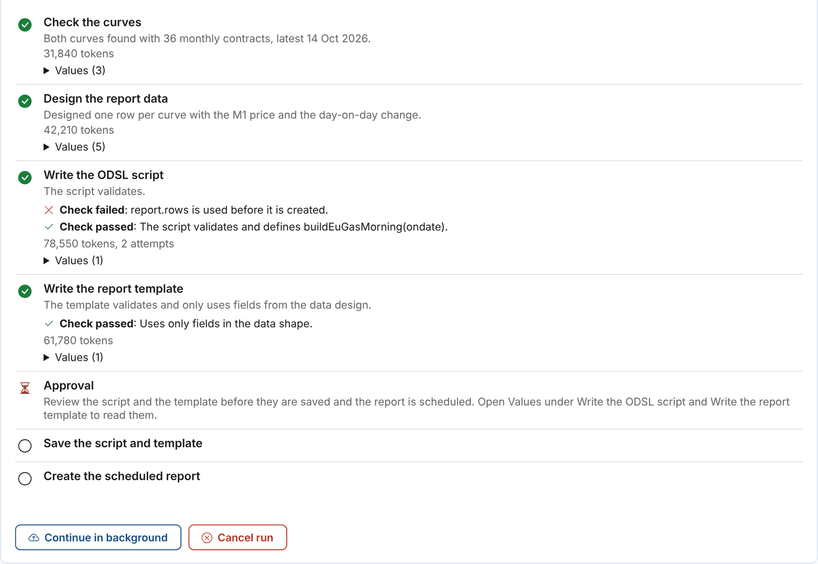Click the 42,210 tokens count
This screenshot has height=564, width=818.
(x=79, y=130)
